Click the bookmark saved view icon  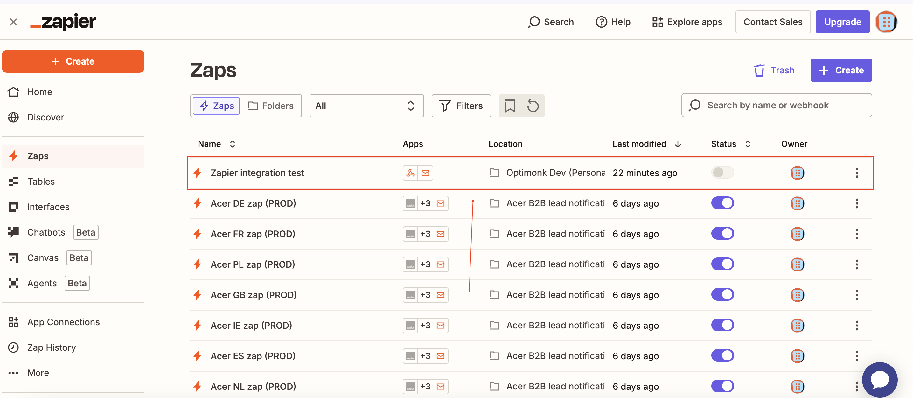510,106
